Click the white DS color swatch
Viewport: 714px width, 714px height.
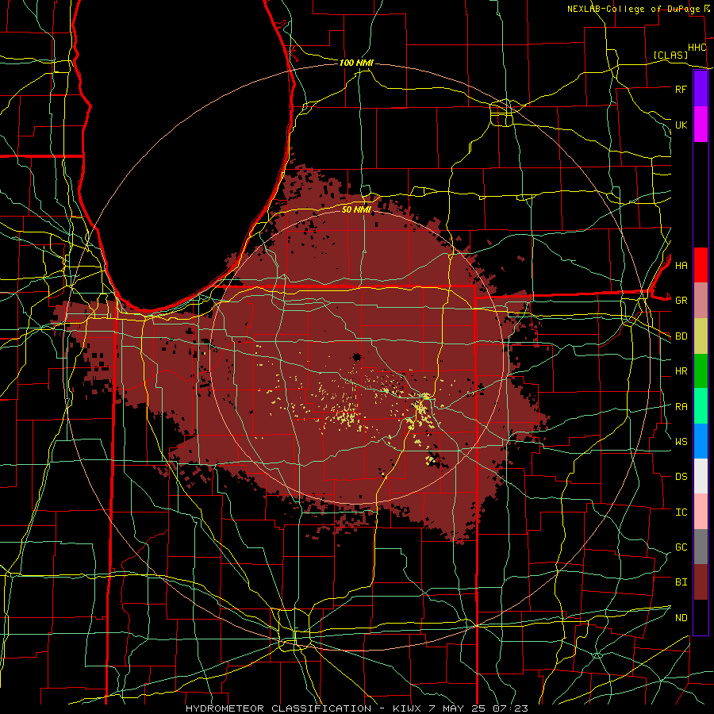pyautogui.click(x=701, y=476)
